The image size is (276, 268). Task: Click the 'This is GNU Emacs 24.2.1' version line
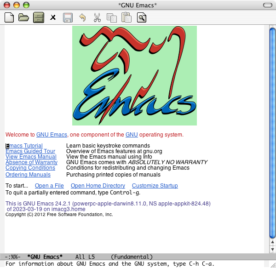pyautogui.click(x=108, y=204)
